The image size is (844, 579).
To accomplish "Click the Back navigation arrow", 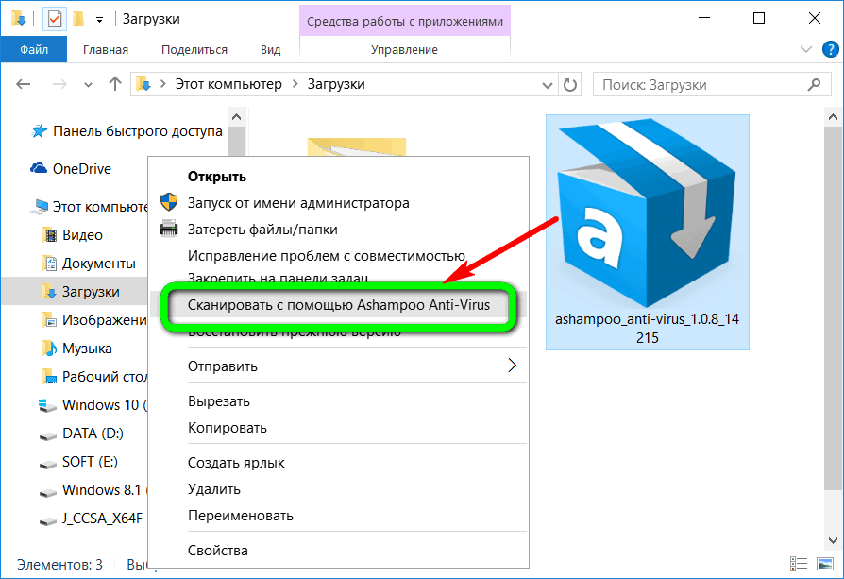I will (24, 84).
